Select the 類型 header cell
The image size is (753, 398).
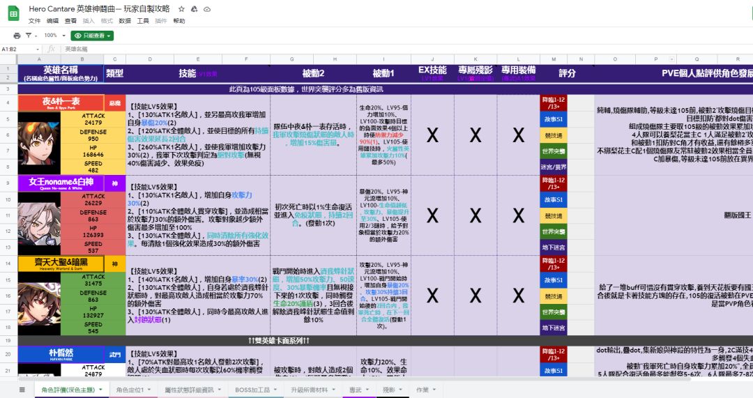click(115, 73)
